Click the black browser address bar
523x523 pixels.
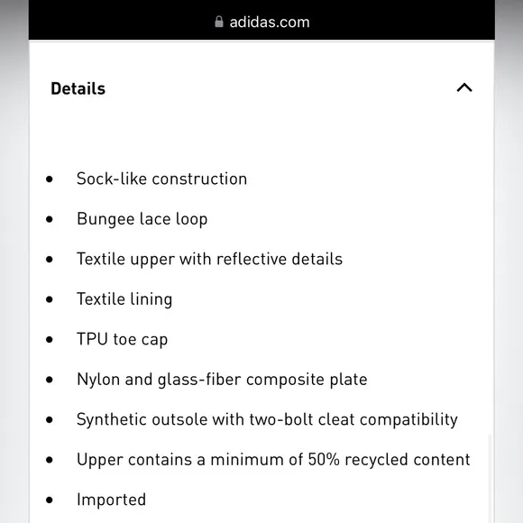point(261,20)
